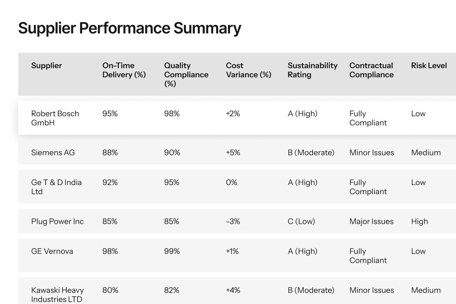Select the On-Time Delivery (%) column header

[x=124, y=70]
